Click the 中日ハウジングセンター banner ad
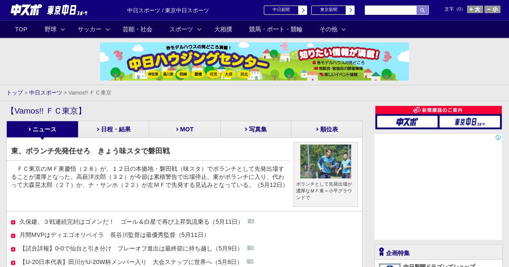 click(255, 61)
